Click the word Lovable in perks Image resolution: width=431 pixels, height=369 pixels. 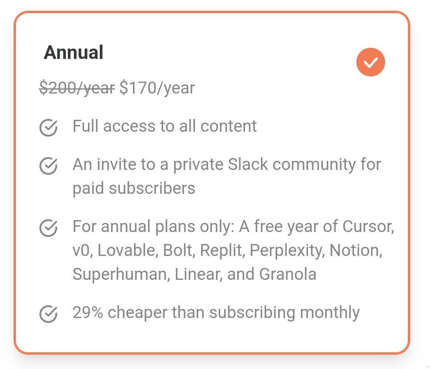(126, 251)
